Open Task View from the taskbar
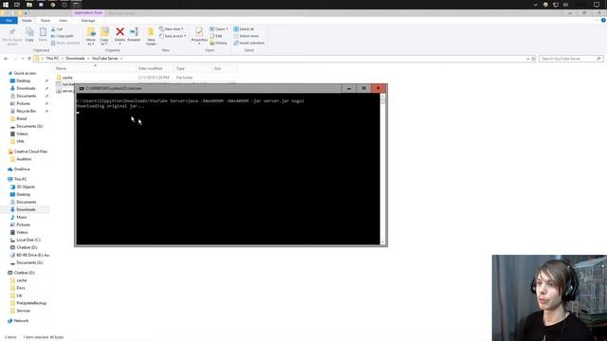 [x=17, y=5]
